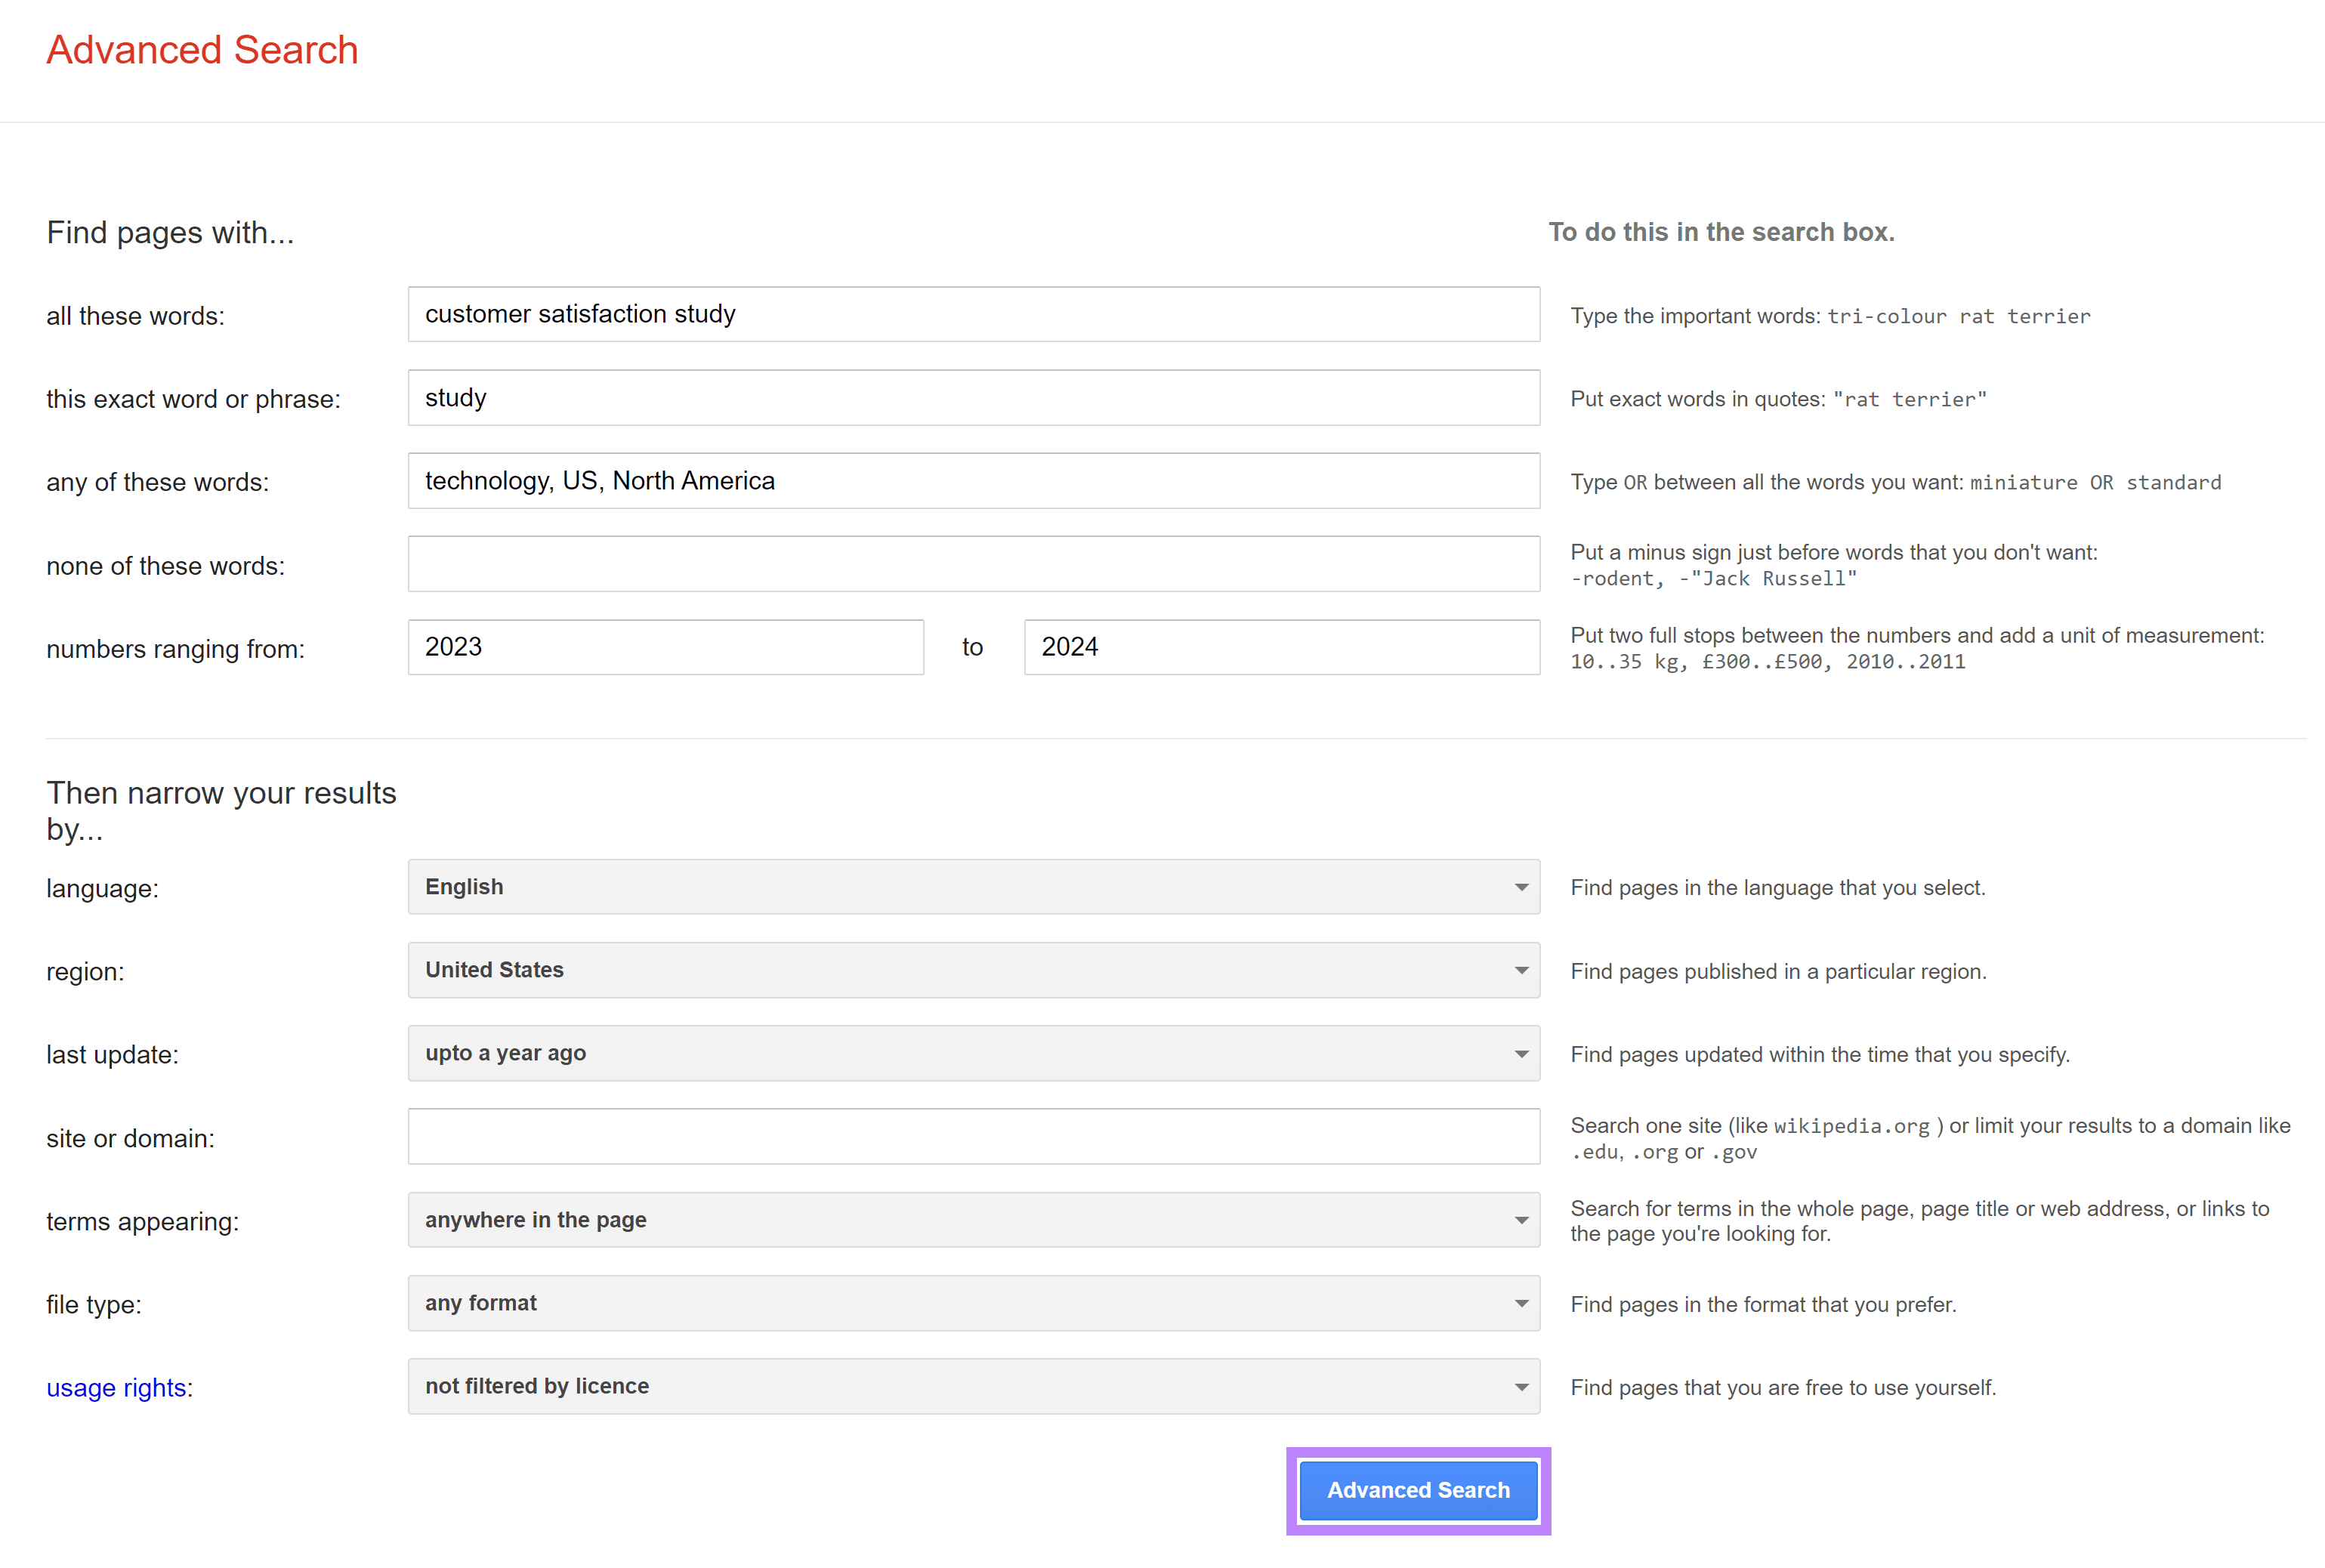Click the none of these words field
Screen dimensions: 2325x1568
click(x=971, y=563)
